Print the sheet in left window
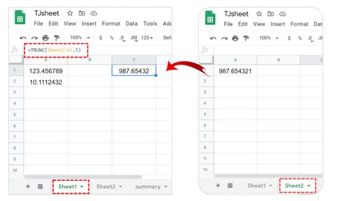This screenshot has height=201, width=337. [x=45, y=38]
